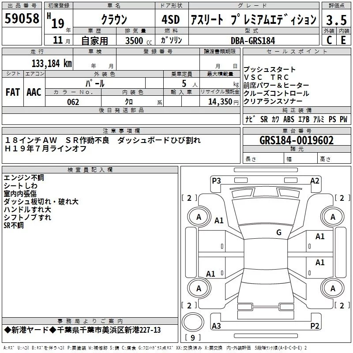Screen dimensions: 353x353
Task: Click the grade アスリート プレミアムエディション
Action: [253, 19]
